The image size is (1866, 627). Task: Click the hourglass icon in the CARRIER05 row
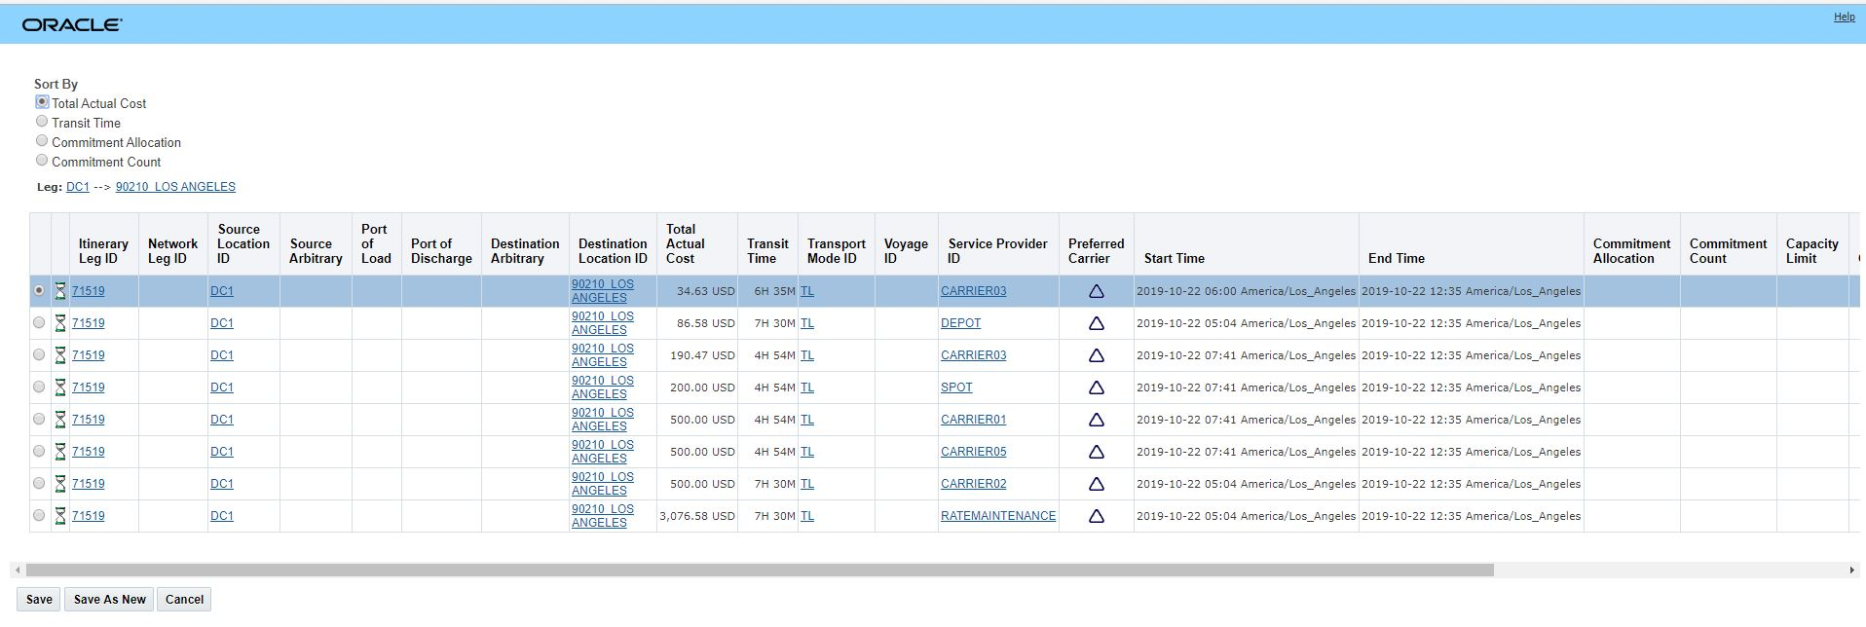click(x=59, y=452)
